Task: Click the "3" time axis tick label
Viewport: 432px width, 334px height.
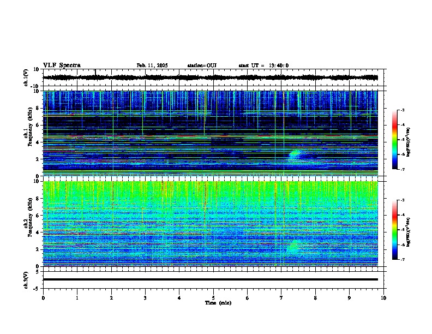Action: (x=145, y=298)
